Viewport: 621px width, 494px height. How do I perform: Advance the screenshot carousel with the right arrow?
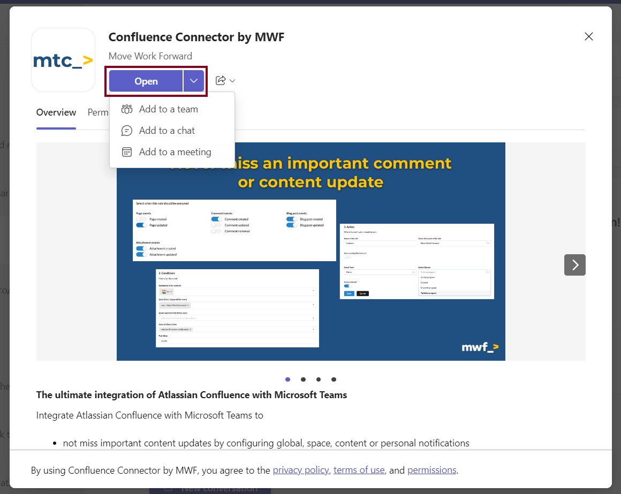click(574, 264)
